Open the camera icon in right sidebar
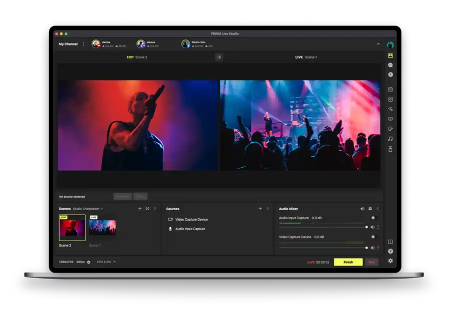 click(390, 89)
